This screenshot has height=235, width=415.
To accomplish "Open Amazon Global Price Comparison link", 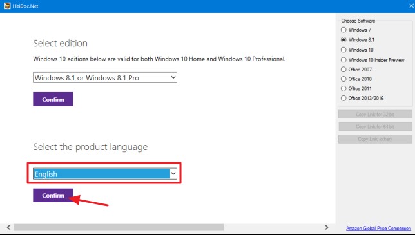I will tap(378, 229).
